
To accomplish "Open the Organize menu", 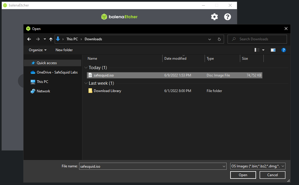I will coord(38,50).
